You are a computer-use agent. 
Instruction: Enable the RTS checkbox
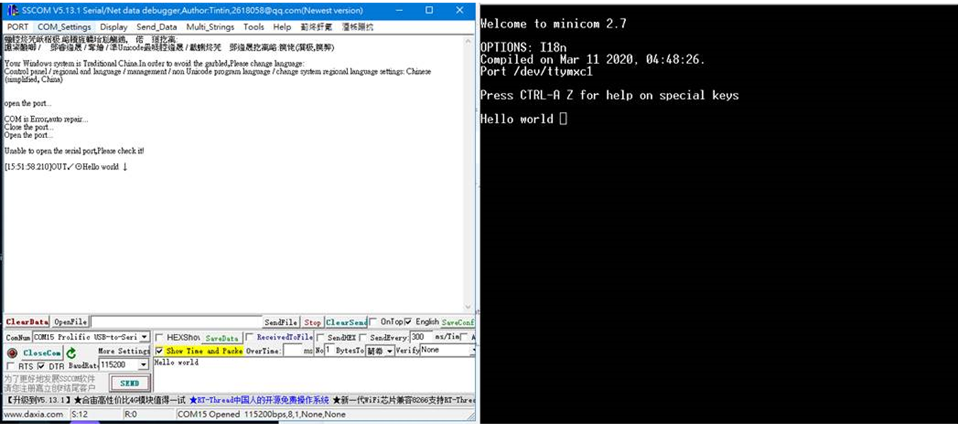tap(10, 366)
